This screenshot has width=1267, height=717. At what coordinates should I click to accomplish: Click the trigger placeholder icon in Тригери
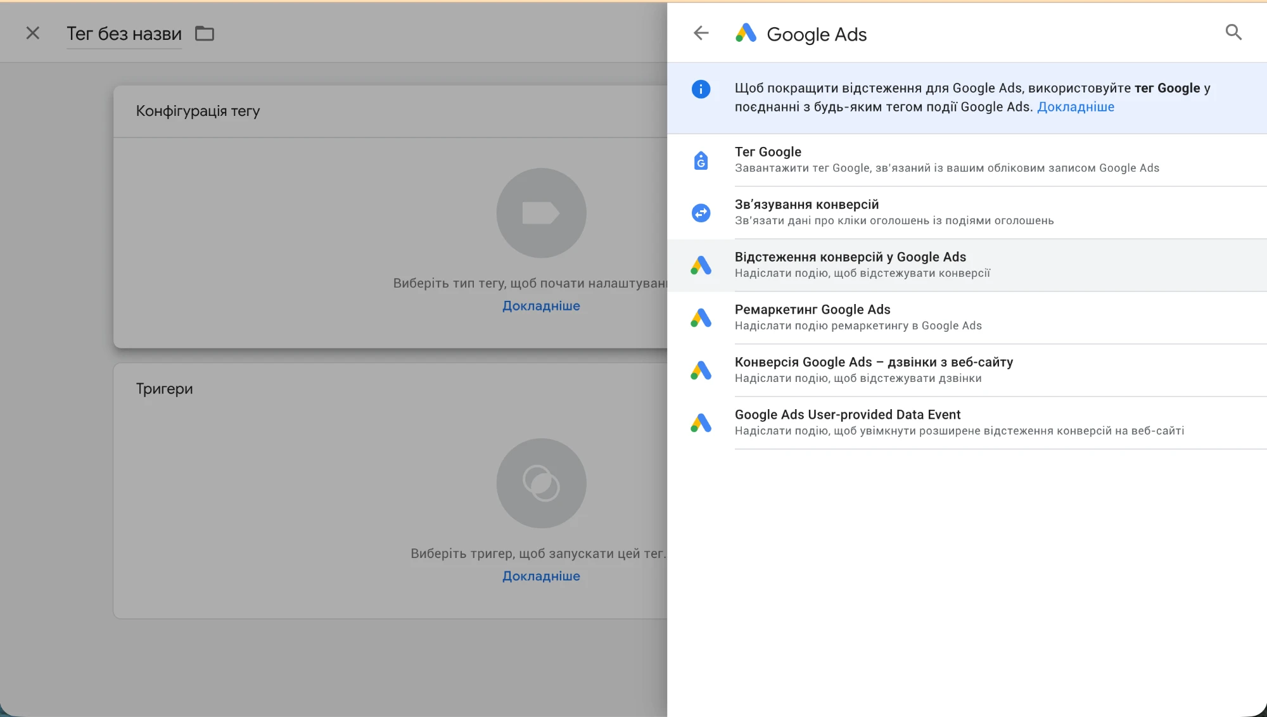pyautogui.click(x=541, y=483)
